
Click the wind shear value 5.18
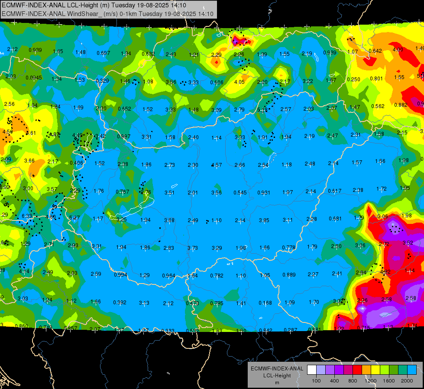(262, 110)
